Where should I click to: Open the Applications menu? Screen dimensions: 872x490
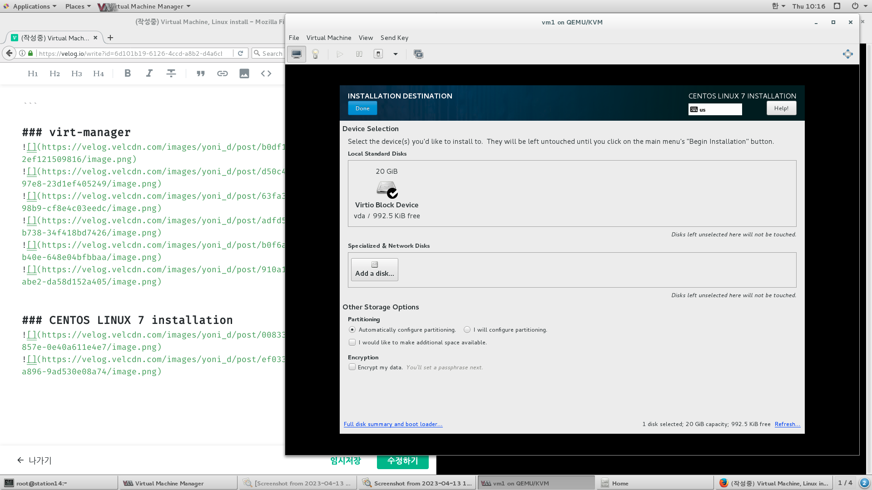tap(31, 6)
